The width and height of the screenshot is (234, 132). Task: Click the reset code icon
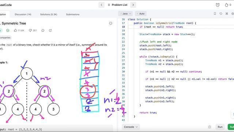pos(221,14)
